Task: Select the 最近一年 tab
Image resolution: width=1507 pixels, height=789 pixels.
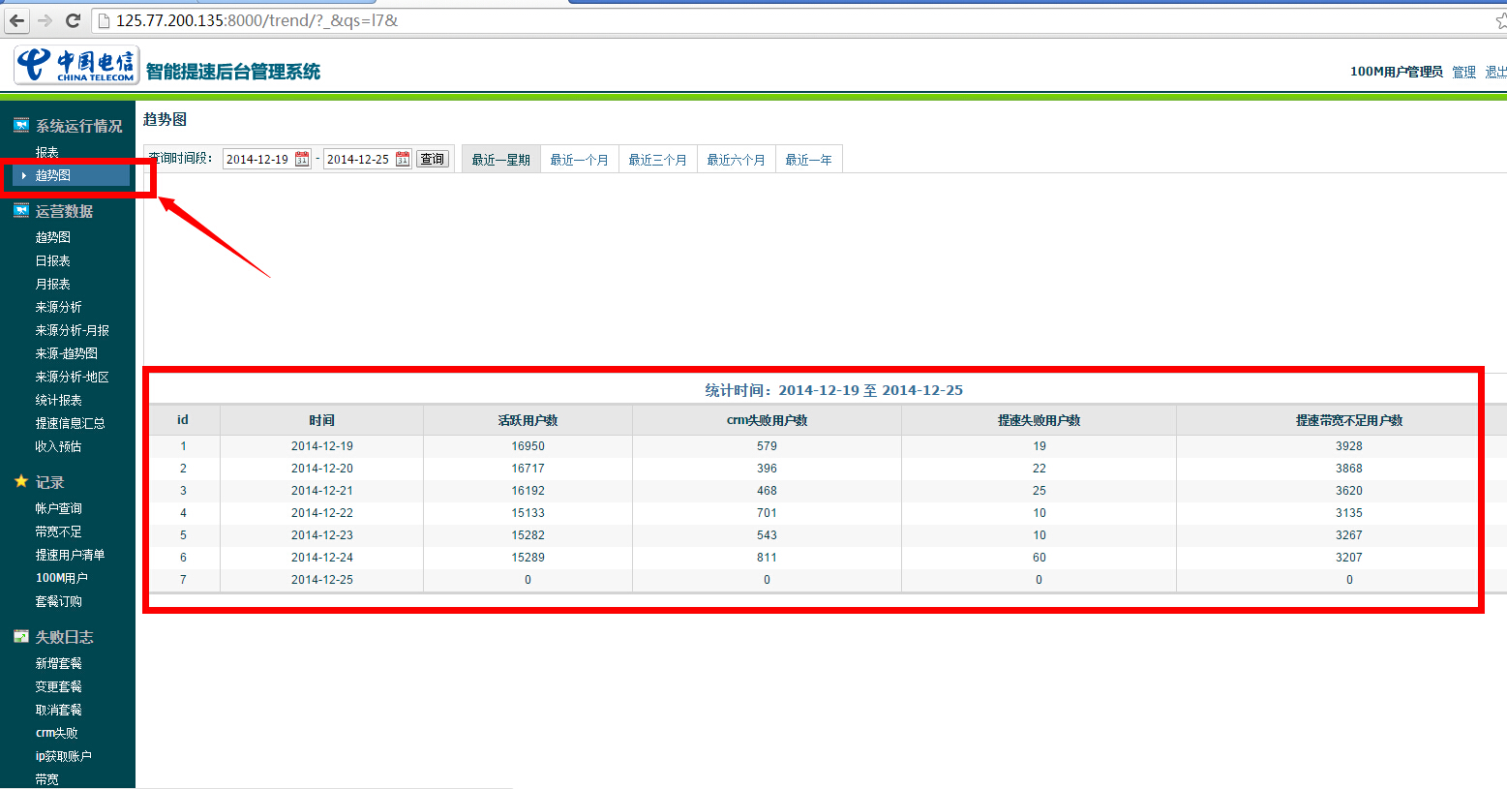Action: 808,160
